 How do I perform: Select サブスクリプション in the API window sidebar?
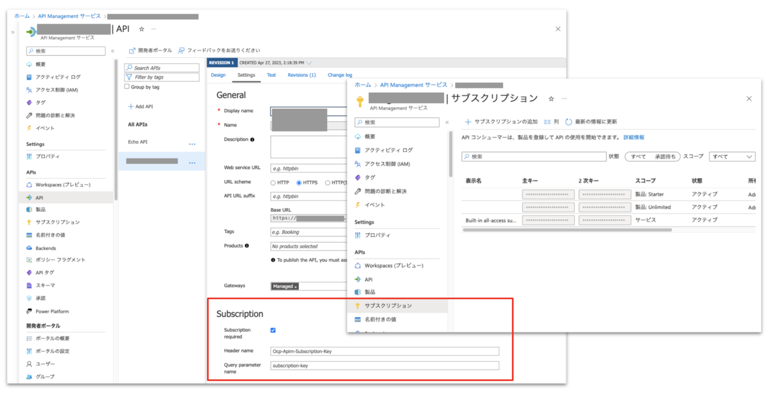57,222
